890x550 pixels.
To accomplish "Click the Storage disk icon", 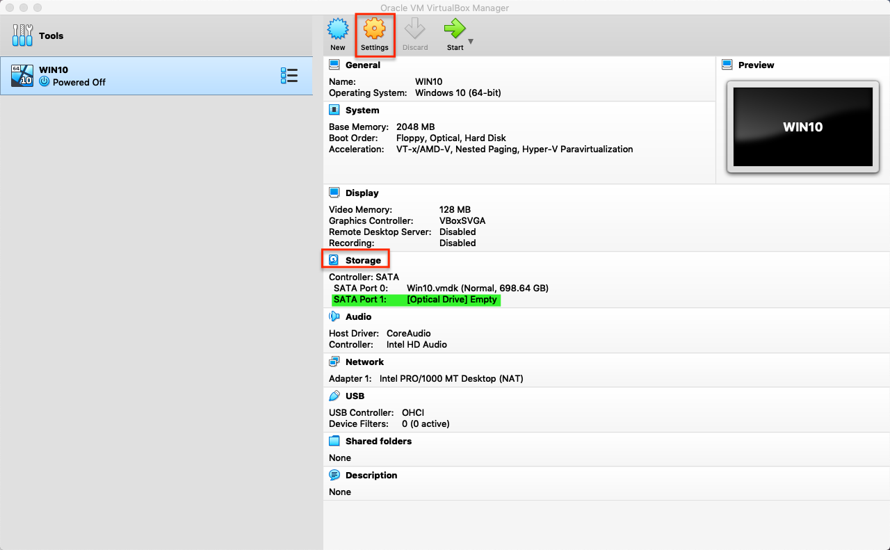I will click(334, 260).
